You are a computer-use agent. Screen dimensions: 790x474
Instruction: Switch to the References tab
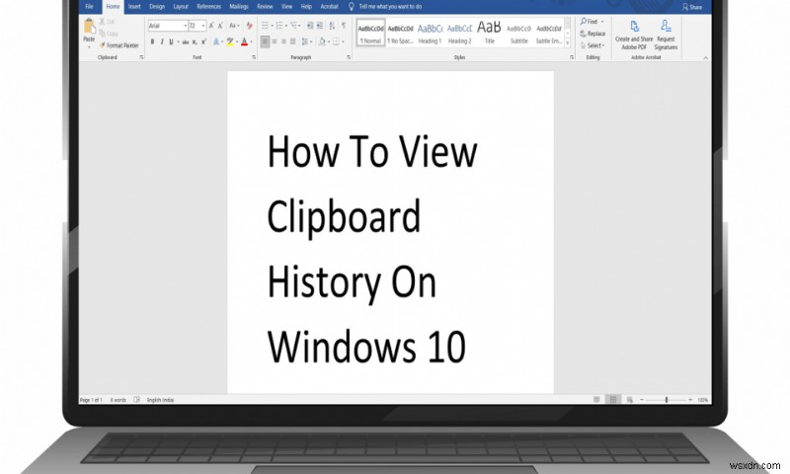pos(209,7)
